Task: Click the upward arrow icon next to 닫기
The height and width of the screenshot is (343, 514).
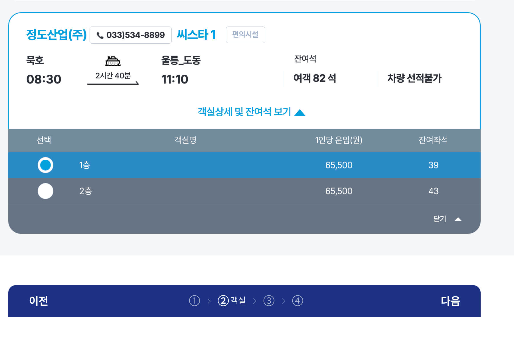Action: point(458,219)
